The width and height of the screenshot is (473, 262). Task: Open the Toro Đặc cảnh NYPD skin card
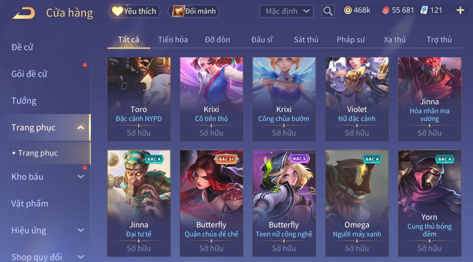(139, 99)
